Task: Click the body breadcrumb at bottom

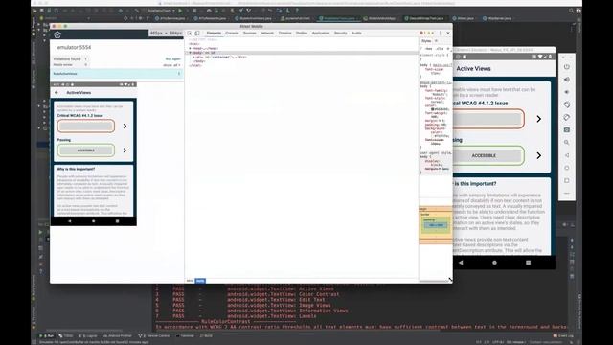Action: point(200,281)
